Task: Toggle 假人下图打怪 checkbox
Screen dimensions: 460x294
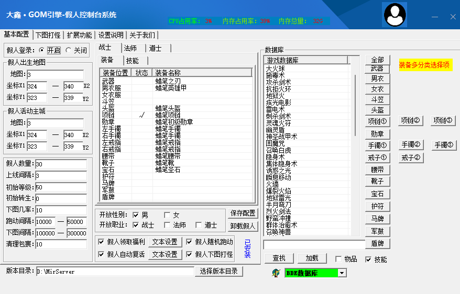Action: point(189,254)
